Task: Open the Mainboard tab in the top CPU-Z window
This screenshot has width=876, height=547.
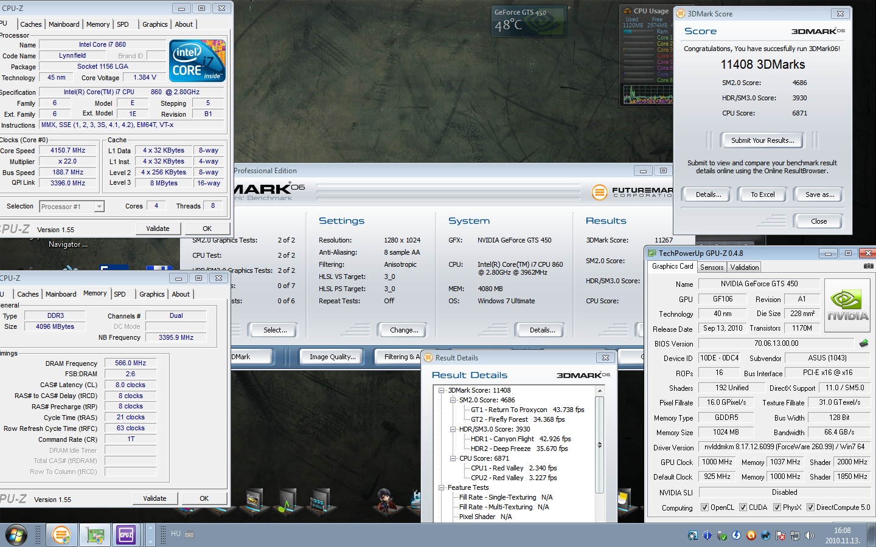Action: click(x=64, y=24)
